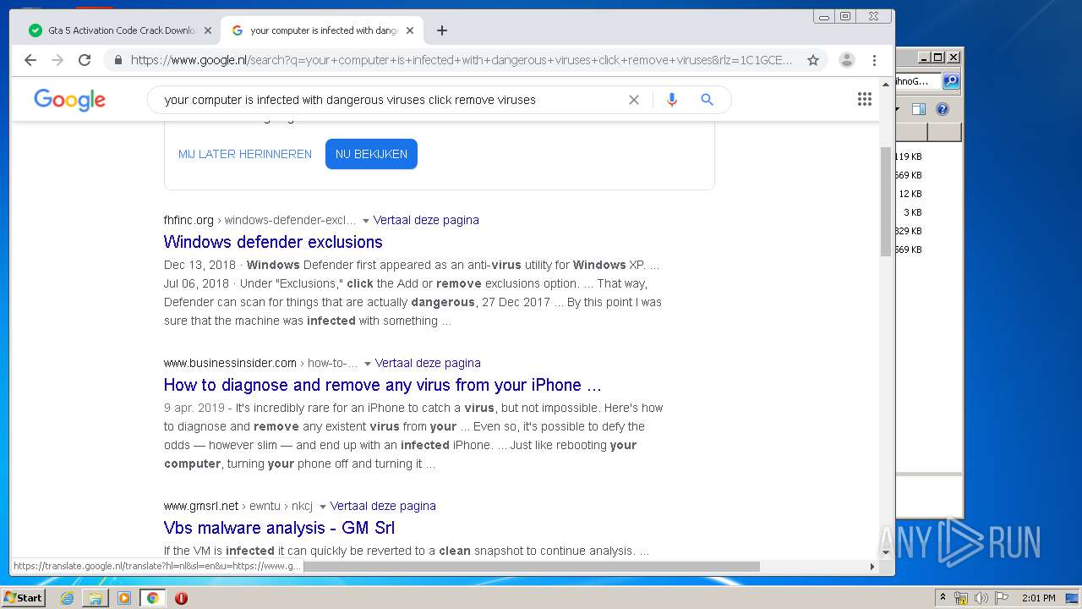Open 'Vbs malware analysis - GM Srl' result
Screen dimensions: 1082x609
click(x=279, y=528)
